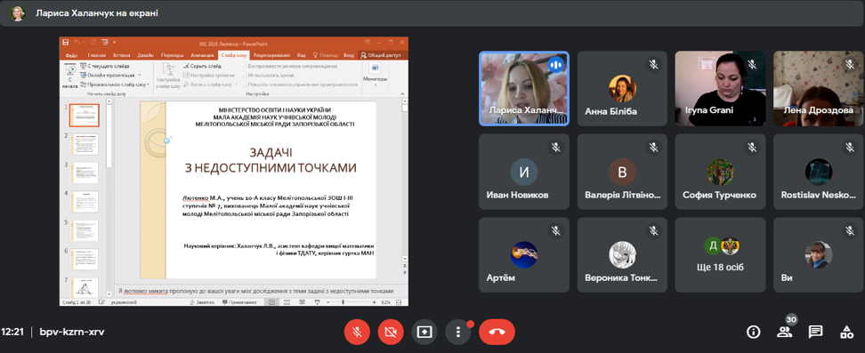Switch to the 'Главная' ribbon tab
Screen dimensions: 865x353
click(x=96, y=55)
